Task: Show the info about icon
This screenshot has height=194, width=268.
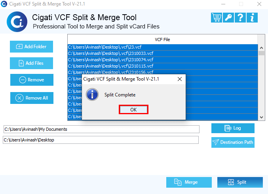Action: click(252, 17)
